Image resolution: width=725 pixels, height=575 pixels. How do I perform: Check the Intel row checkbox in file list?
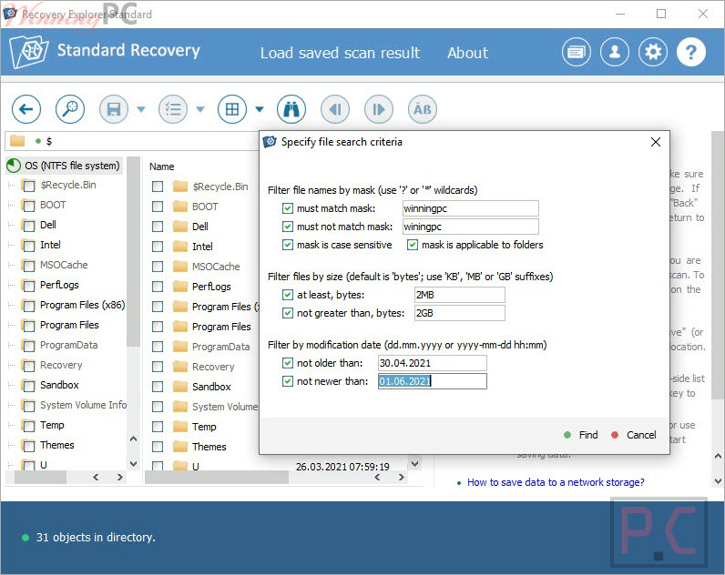tap(158, 247)
